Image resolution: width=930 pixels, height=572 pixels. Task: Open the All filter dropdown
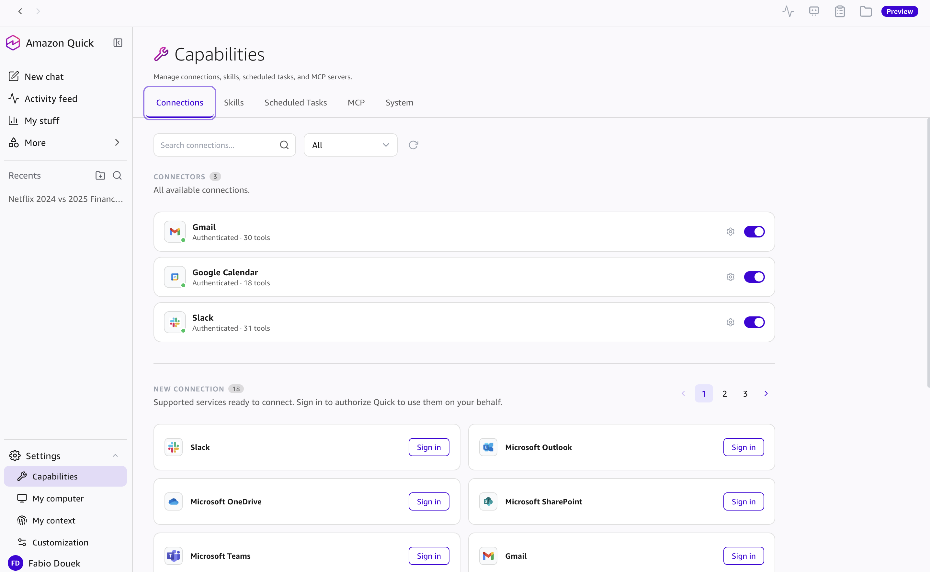tap(350, 145)
